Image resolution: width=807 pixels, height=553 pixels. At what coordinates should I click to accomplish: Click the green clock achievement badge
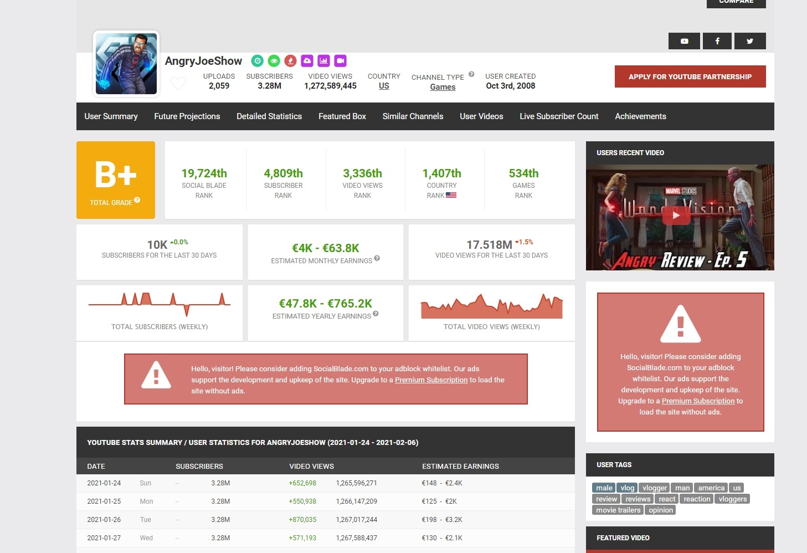tap(257, 61)
